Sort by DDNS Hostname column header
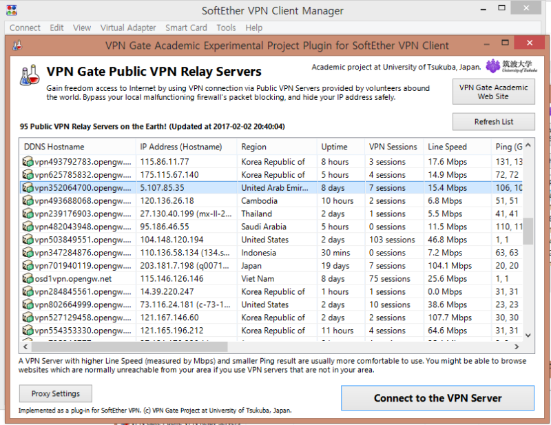This screenshot has height=425, width=551. pyautogui.click(x=78, y=147)
